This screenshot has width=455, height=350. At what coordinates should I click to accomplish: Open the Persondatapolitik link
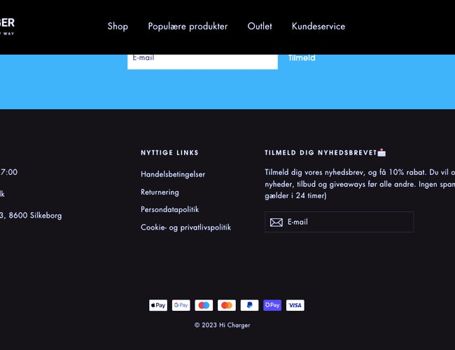point(170,209)
